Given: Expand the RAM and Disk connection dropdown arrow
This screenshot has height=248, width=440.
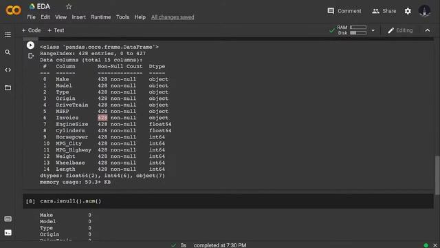Looking at the screenshot, I should 373,30.
